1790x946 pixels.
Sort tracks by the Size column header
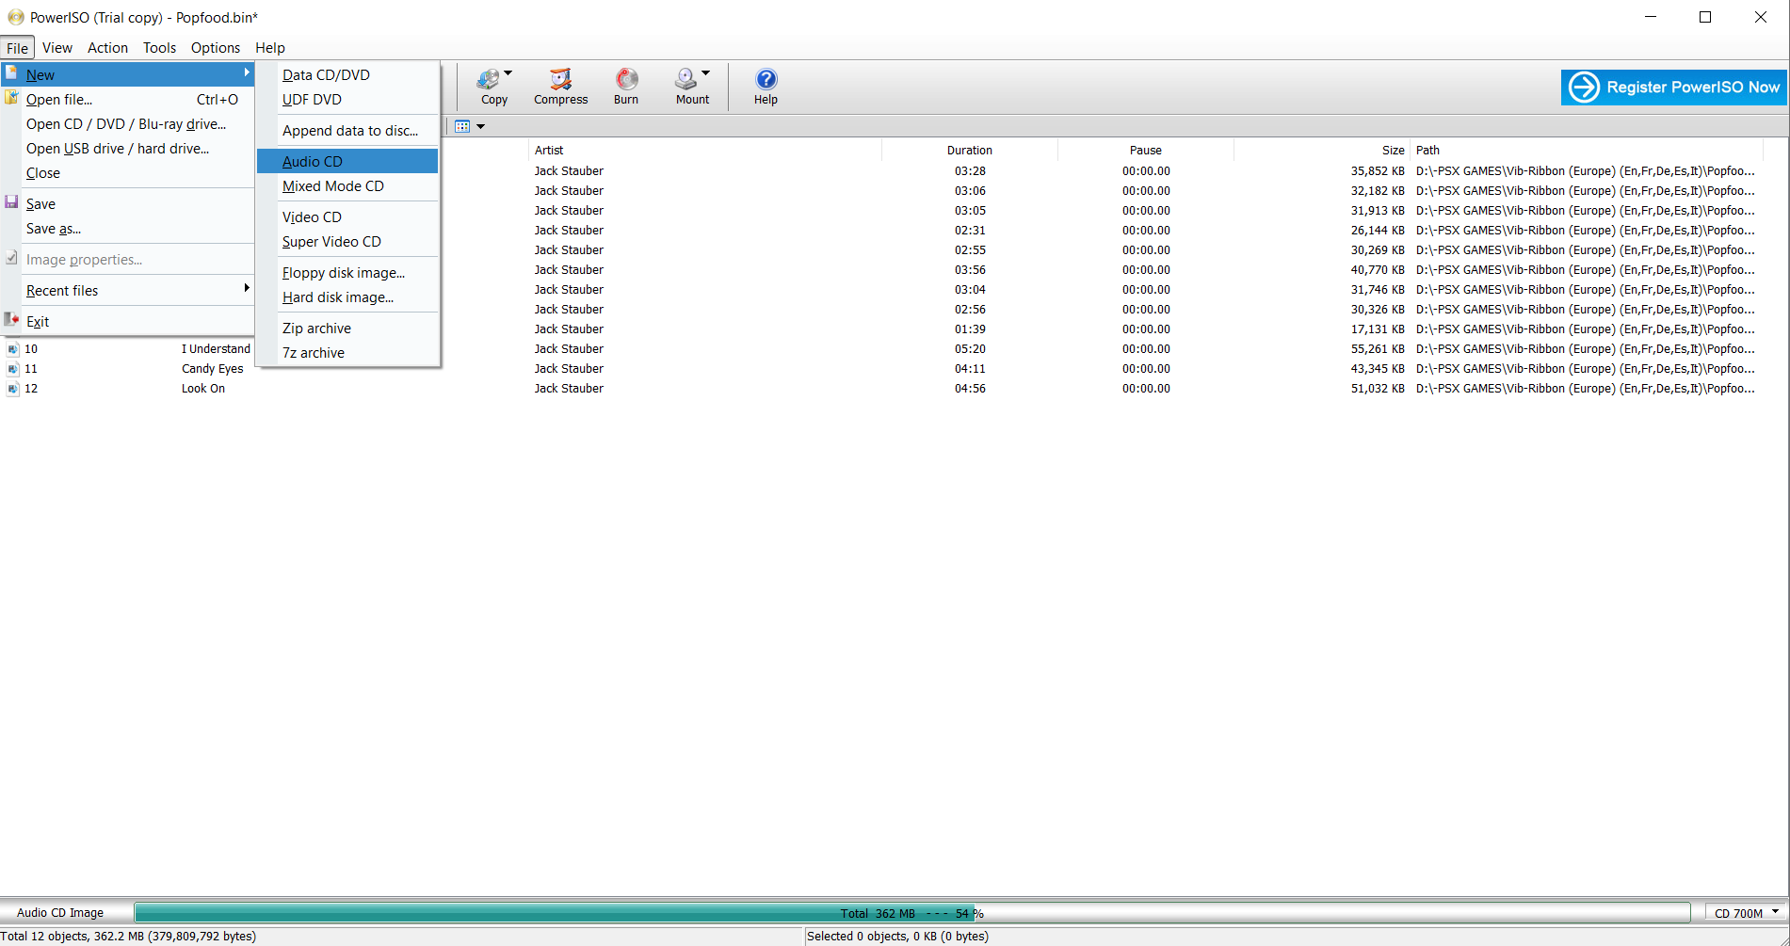1322,151
